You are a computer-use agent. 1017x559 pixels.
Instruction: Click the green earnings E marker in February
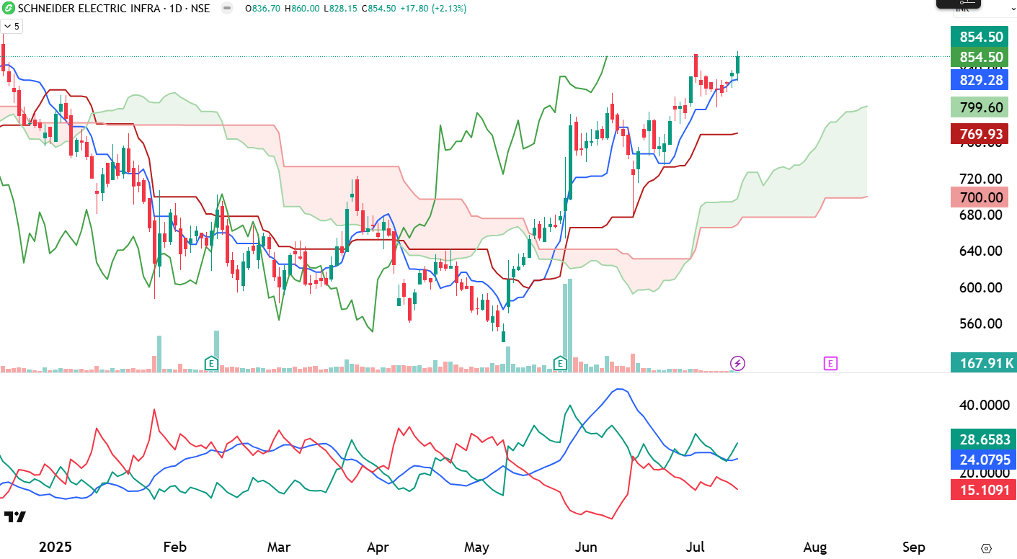(x=212, y=363)
